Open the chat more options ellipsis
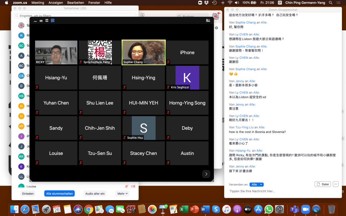This screenshot has height=216, width=346. 335,184
